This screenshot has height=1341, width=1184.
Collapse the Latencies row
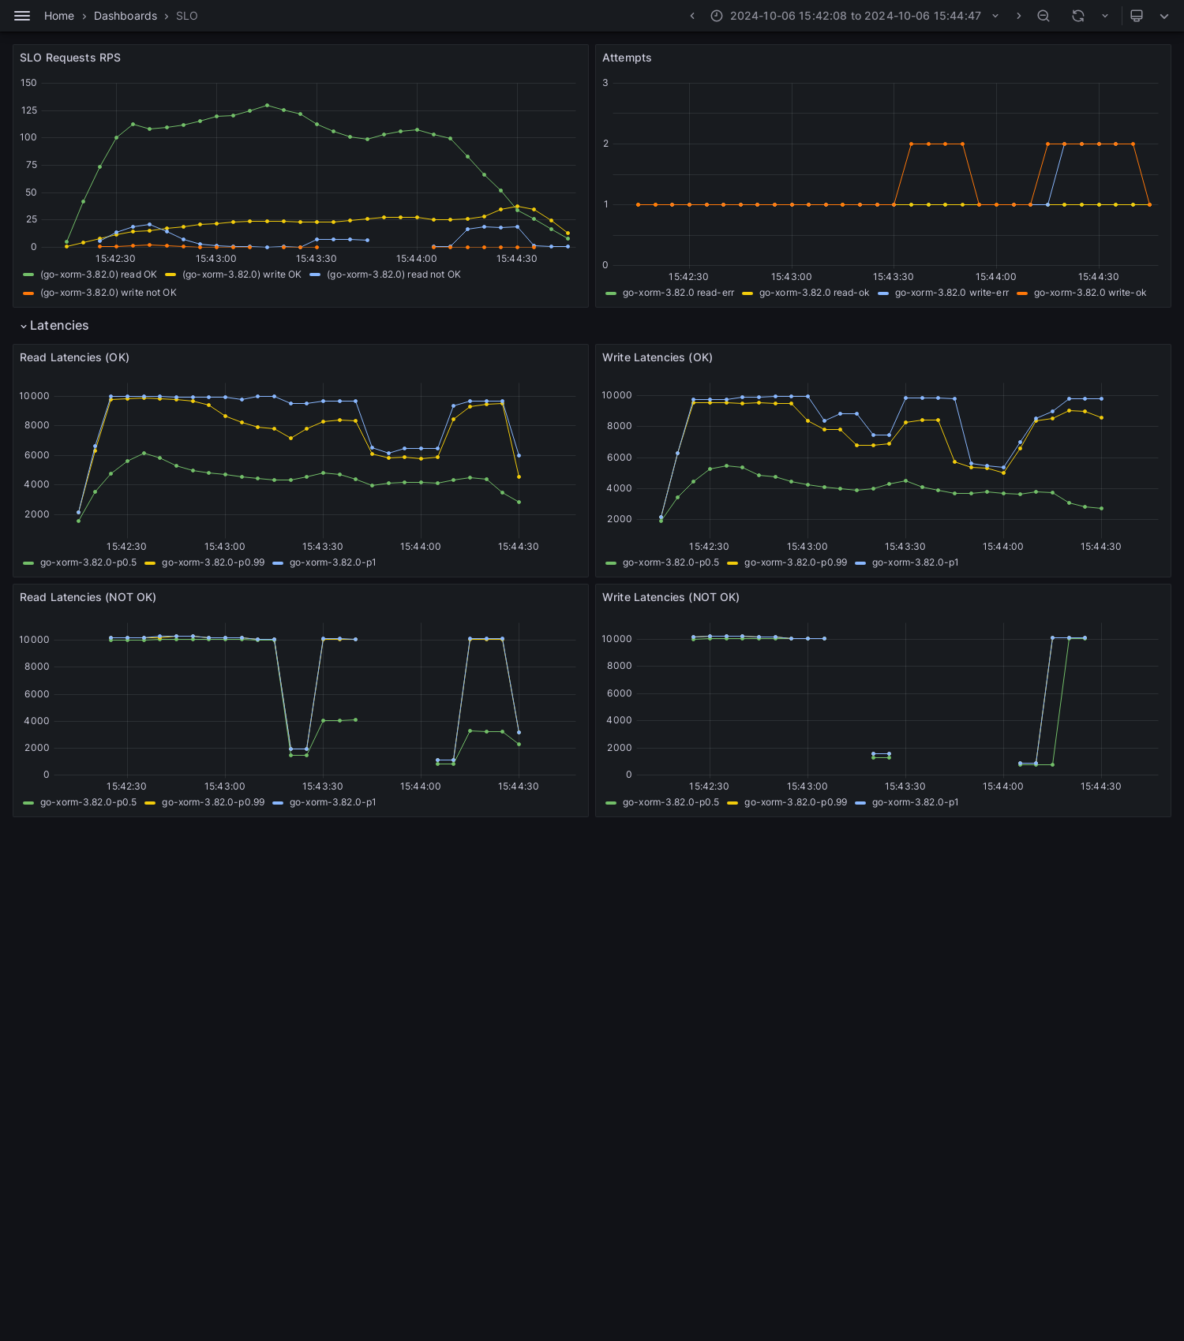point(54,326)
